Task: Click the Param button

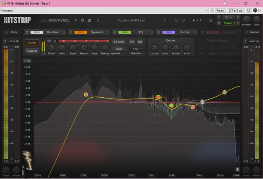Action: click(x=220, y=11)
